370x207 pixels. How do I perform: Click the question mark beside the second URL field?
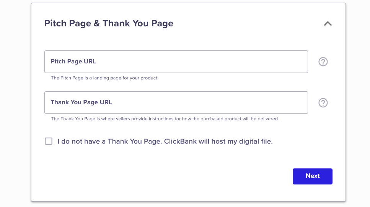[323, 103]
